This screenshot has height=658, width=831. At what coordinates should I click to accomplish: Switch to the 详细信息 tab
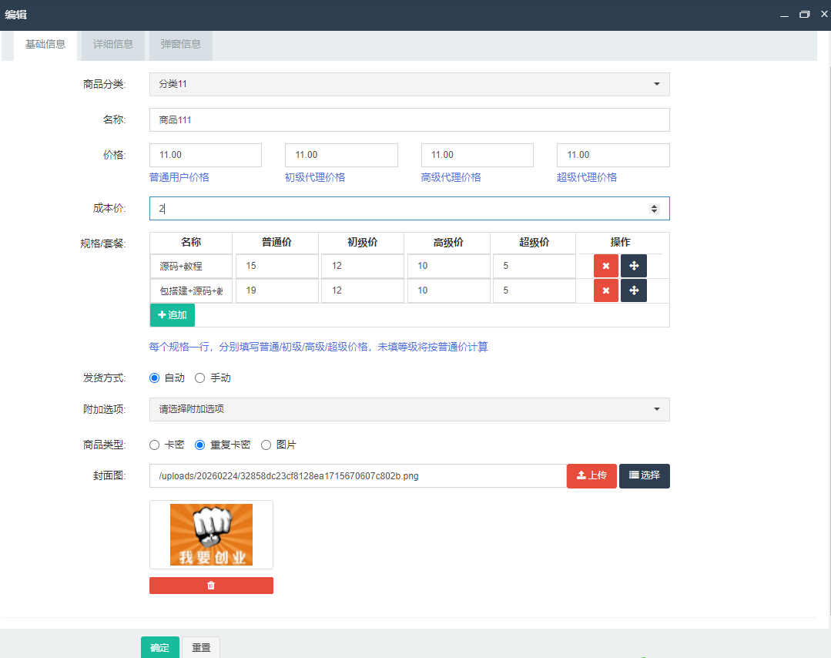pyautogui.click(x=112, y=45)
